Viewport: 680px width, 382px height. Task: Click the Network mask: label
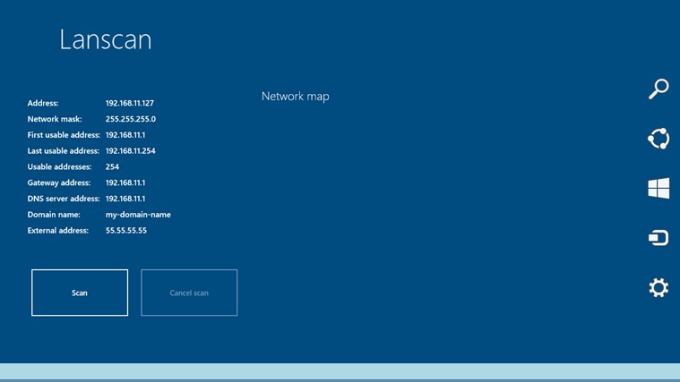55,119
